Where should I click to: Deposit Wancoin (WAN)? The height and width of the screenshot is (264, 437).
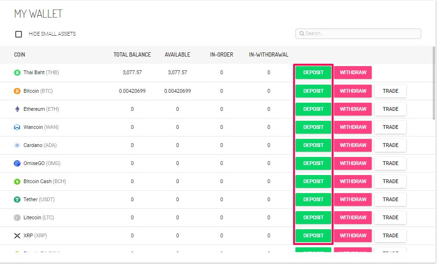tap(313, 127)
